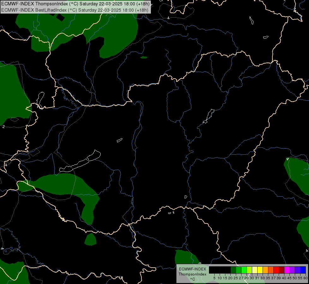Click legend scale value 60
The height and width of the screenshot is (284, 309).
pos(306,278)
